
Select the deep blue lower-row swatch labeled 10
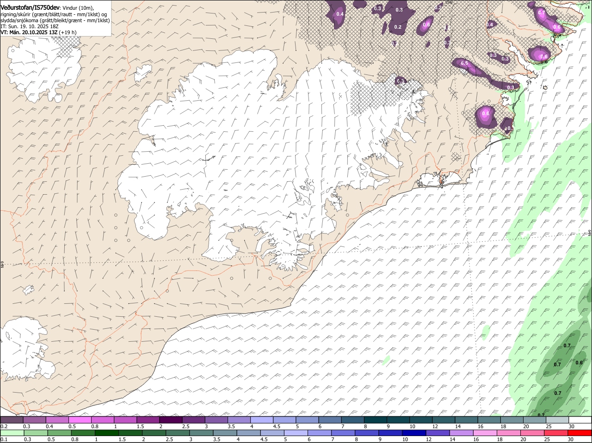click(414, 433)
